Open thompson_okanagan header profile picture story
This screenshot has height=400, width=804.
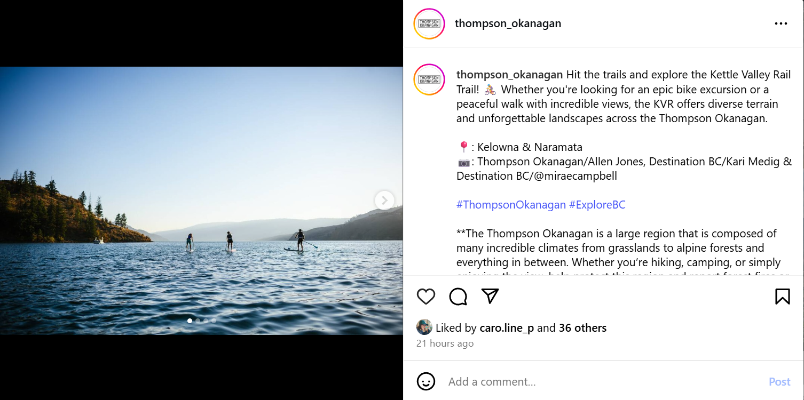[x=429, y=24]
